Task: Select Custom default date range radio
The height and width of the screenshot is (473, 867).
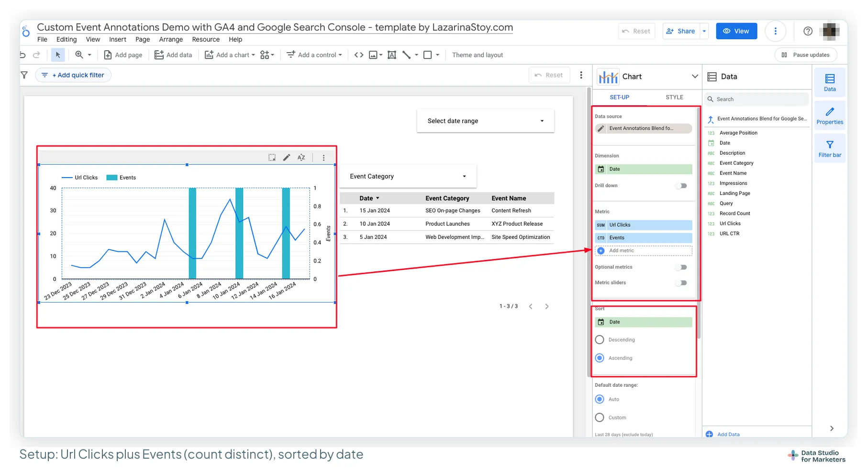Action: pyautogui.click(x=600, y=417)
